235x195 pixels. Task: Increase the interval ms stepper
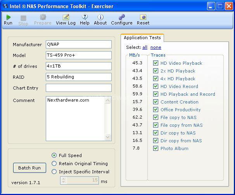pyautogui.click(x=64, y=179)
